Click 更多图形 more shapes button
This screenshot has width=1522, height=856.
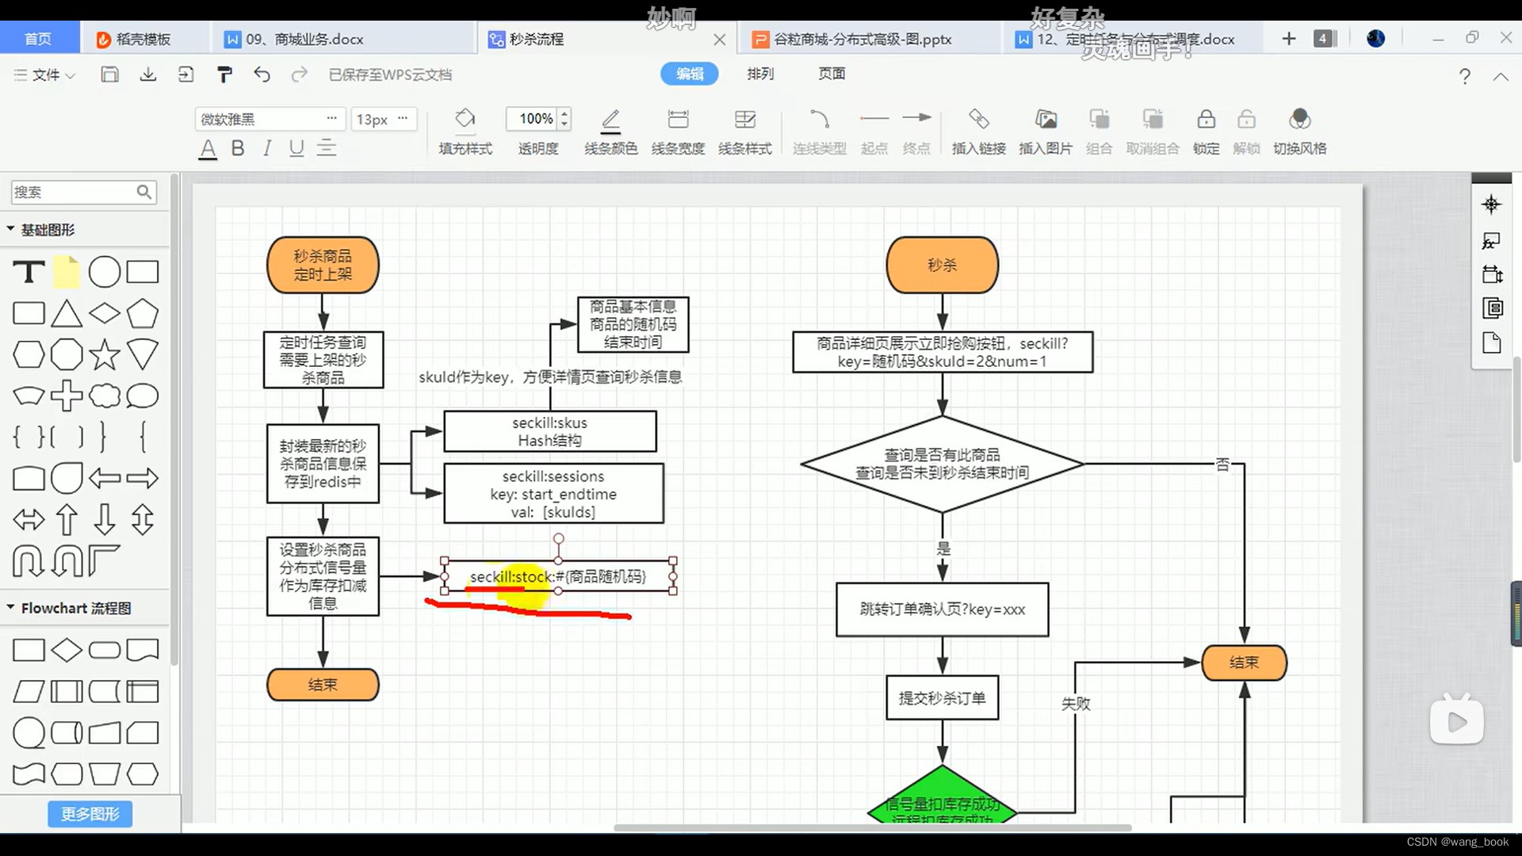(x=90, y=814)
